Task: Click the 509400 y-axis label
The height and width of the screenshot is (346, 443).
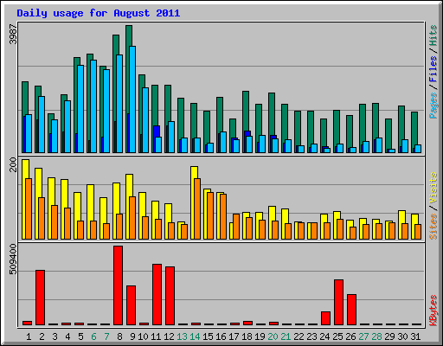Action: point(13,259)
